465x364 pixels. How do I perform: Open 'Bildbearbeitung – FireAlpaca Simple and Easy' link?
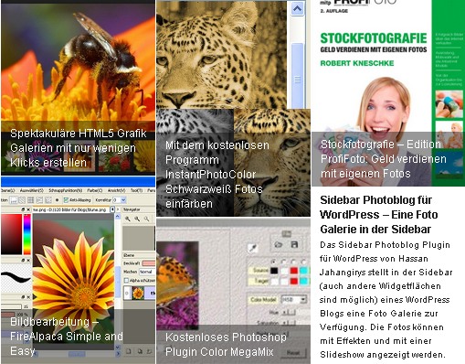click(66, 337)
